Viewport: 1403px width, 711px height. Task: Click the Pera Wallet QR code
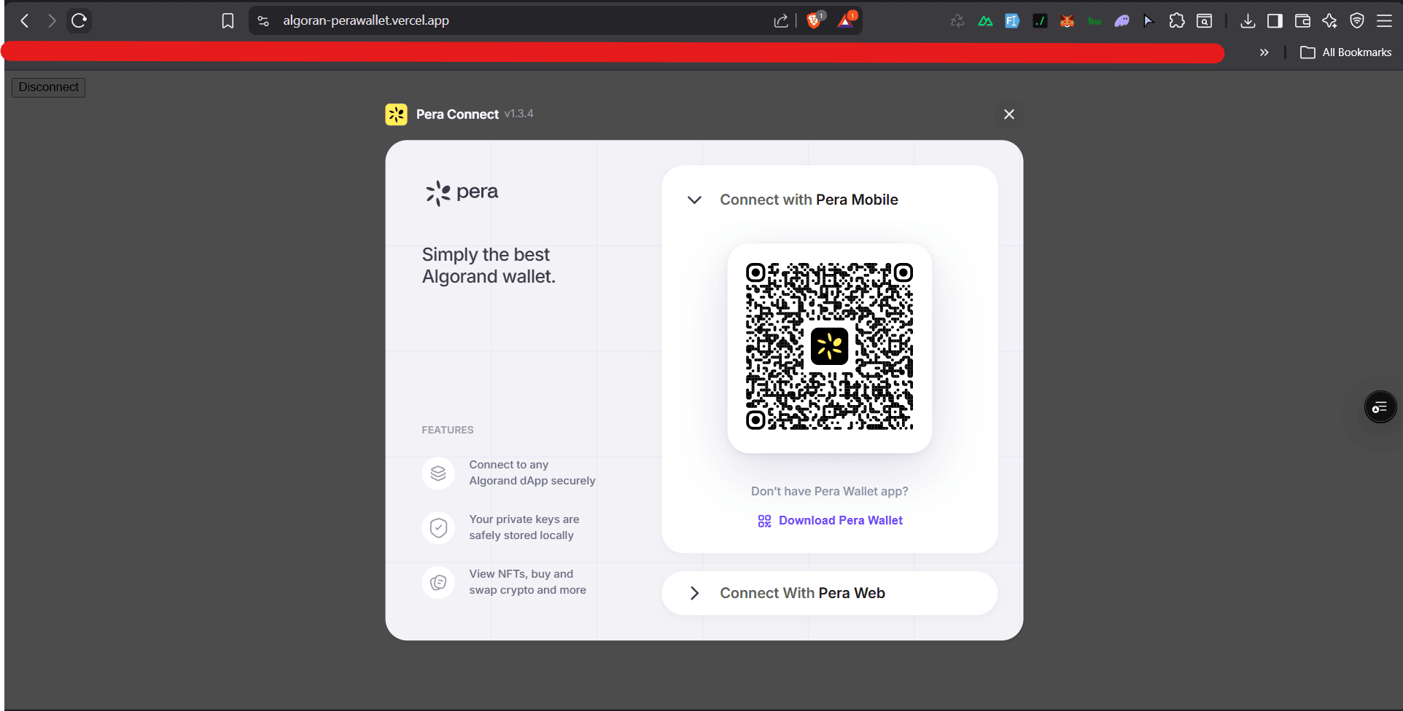point(829,347)
